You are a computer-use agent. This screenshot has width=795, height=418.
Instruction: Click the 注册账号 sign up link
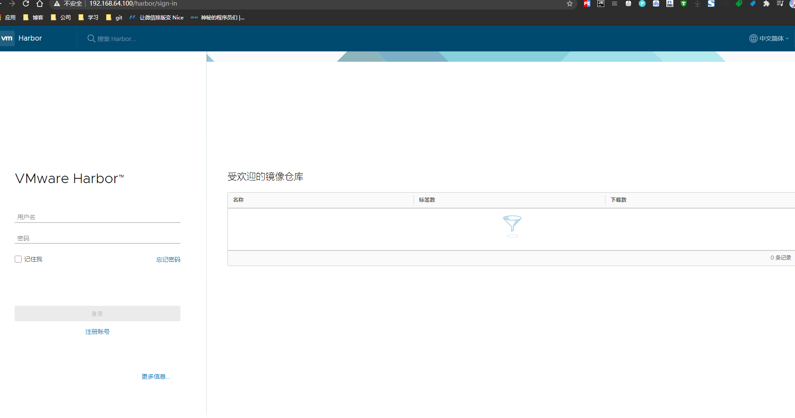pyautogui.click(x=98, y=332)
